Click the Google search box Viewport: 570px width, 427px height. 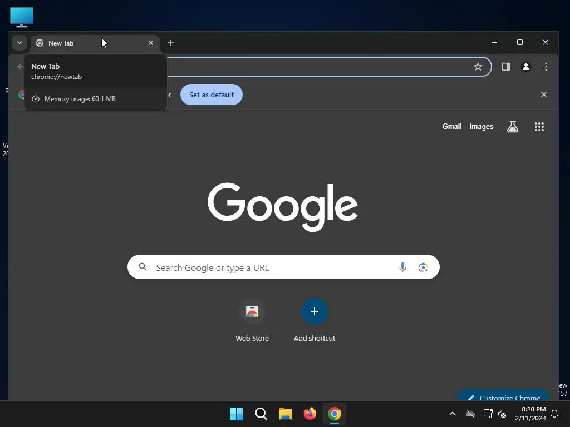283,267
